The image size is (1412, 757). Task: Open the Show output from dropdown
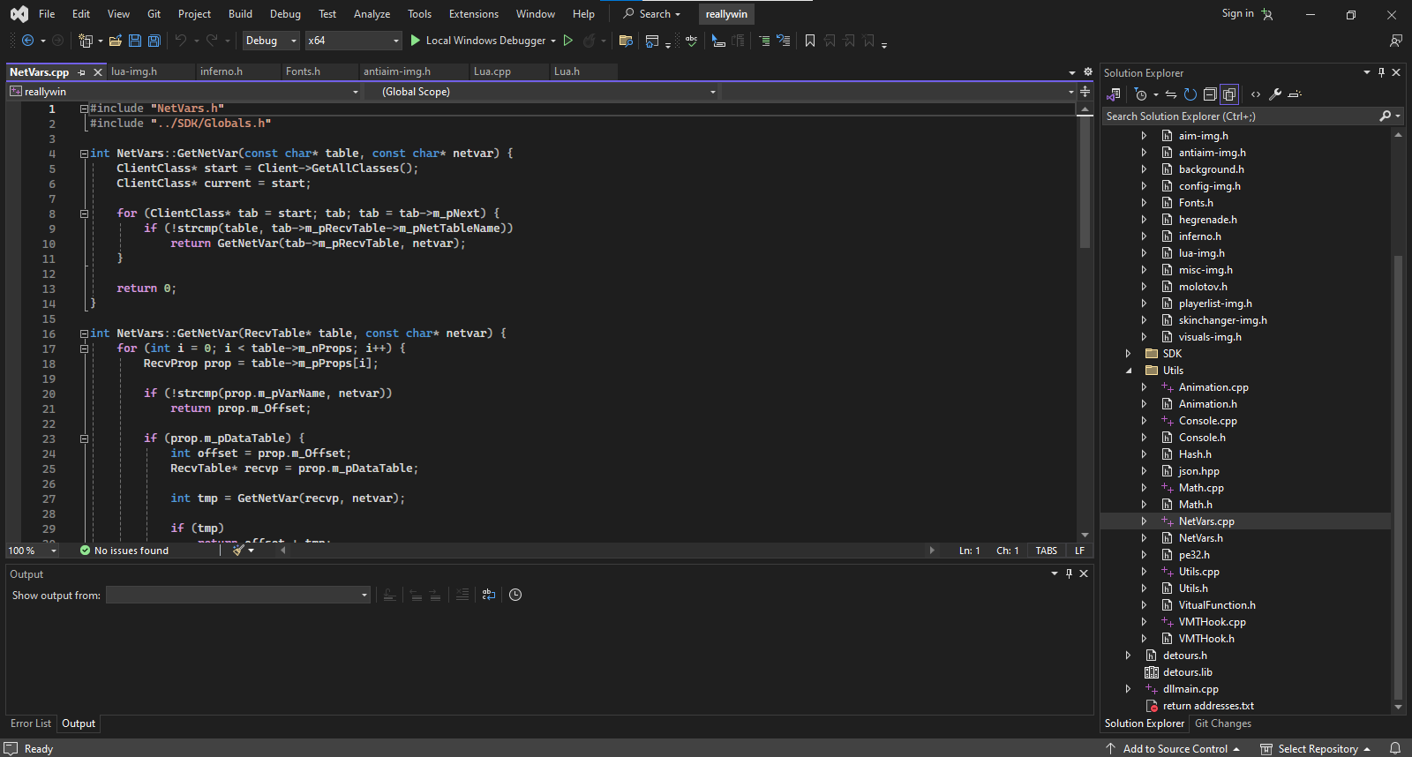click(238, 595)
